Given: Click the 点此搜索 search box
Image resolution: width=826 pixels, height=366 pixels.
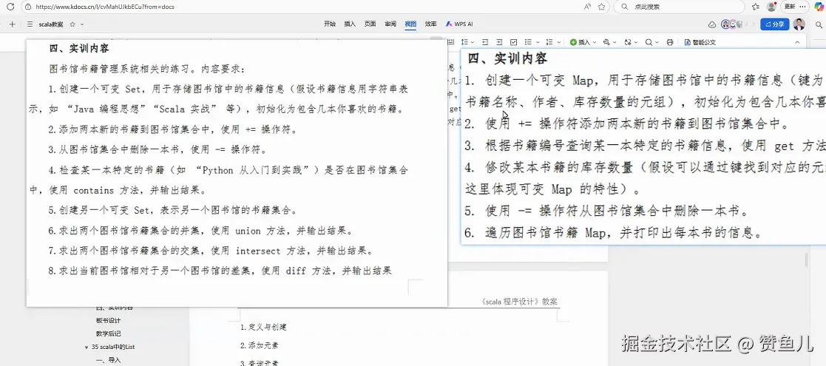Looking at the screenshot, I should 679,7.
